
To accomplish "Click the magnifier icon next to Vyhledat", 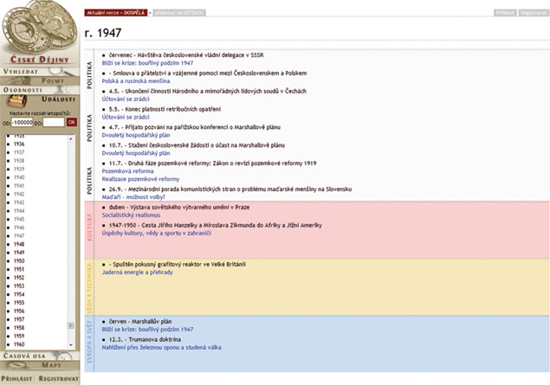I will point(66,71).
